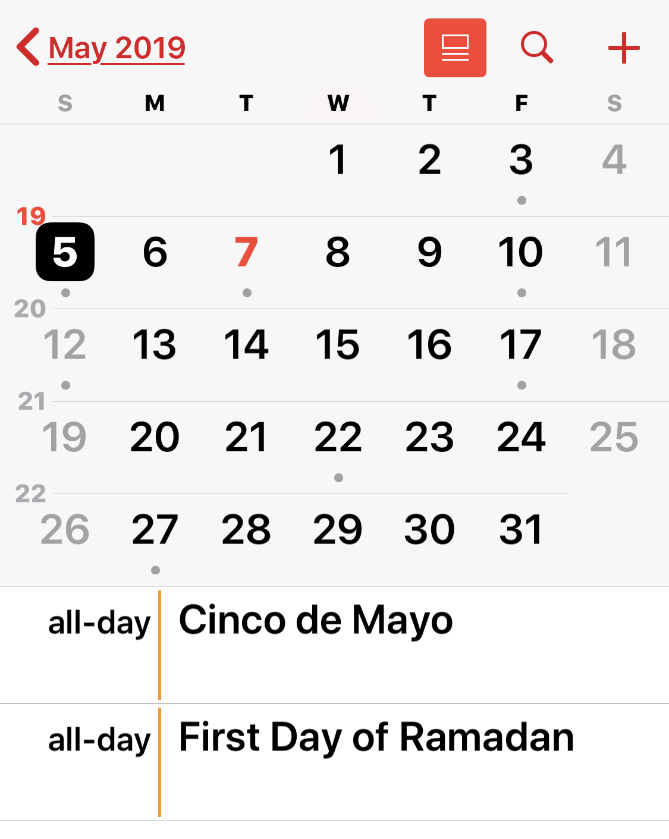Tap the May 2019 navigation label
669x839 pixels.
117,48
